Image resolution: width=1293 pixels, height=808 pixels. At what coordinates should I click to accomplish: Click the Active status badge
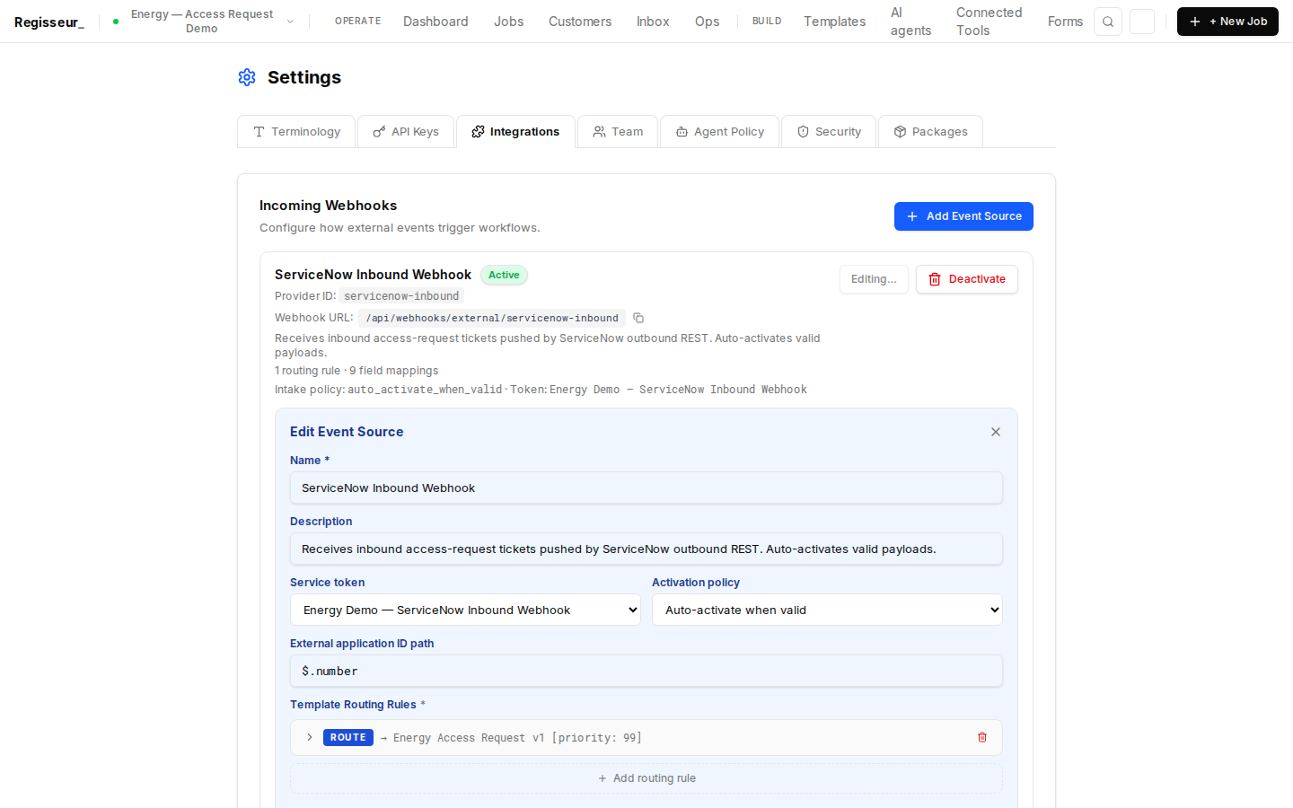tap(504, 275)
